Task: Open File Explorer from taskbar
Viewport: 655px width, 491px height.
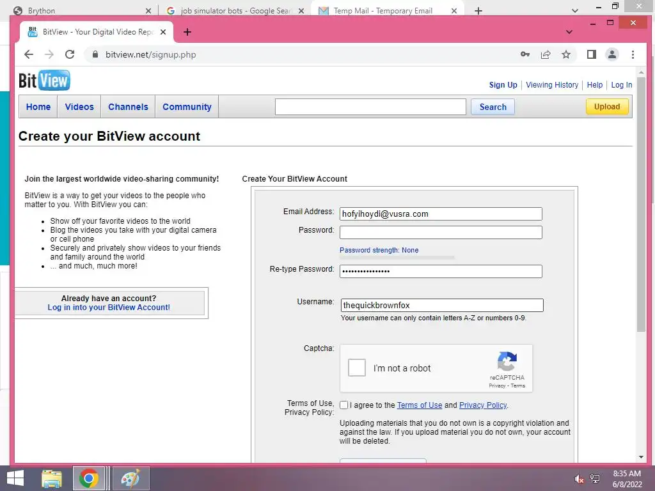Action: [51, 478]
